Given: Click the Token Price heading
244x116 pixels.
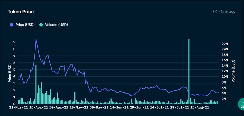Looking at the screenshot, I should click(21, 12).
